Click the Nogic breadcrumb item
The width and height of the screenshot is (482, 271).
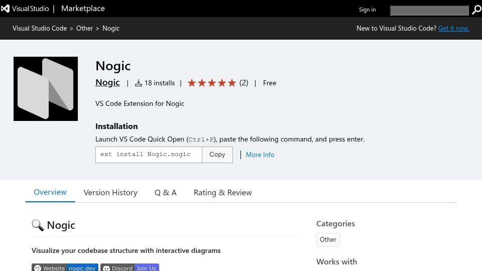[x=110, y=28]
